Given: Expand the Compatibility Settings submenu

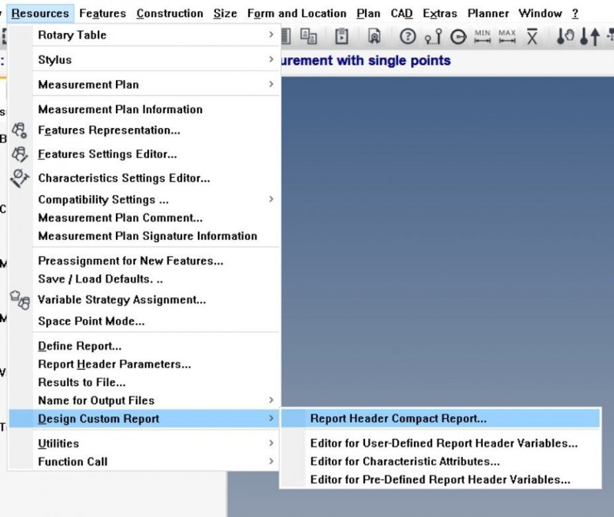Looking at the screenshot, I should (x=272, y=199).
